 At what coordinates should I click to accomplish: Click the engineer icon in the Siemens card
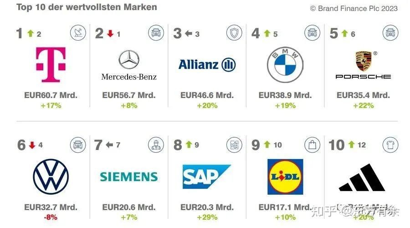coord(156,145)
